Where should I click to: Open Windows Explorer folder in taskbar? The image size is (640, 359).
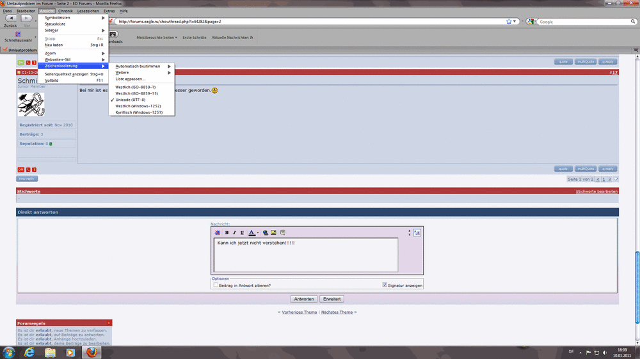pos(50,353)
